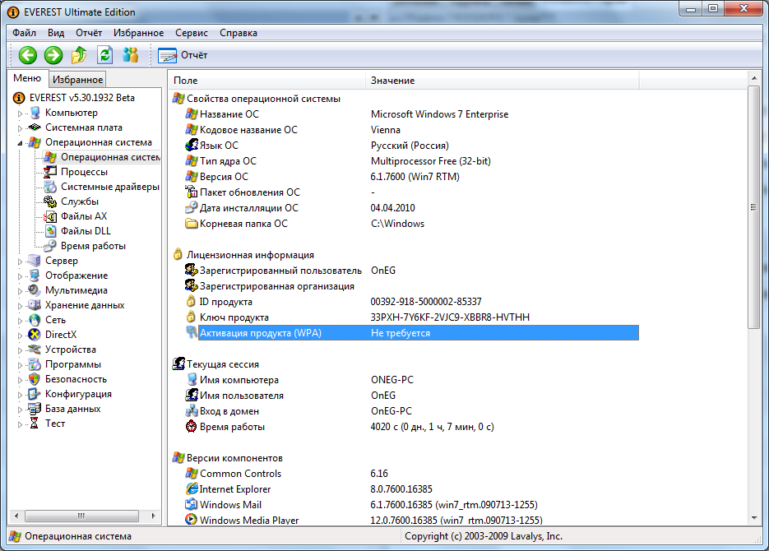Select the Файлы AX icon

tap(50, 216)
